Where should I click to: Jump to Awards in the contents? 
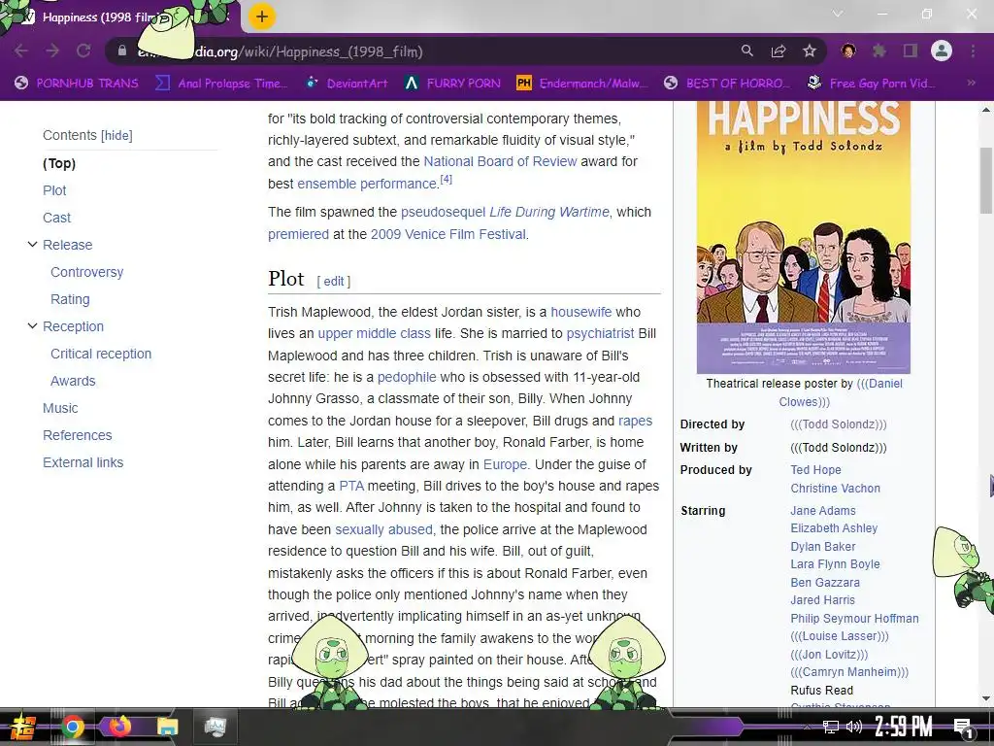point(73,381)
